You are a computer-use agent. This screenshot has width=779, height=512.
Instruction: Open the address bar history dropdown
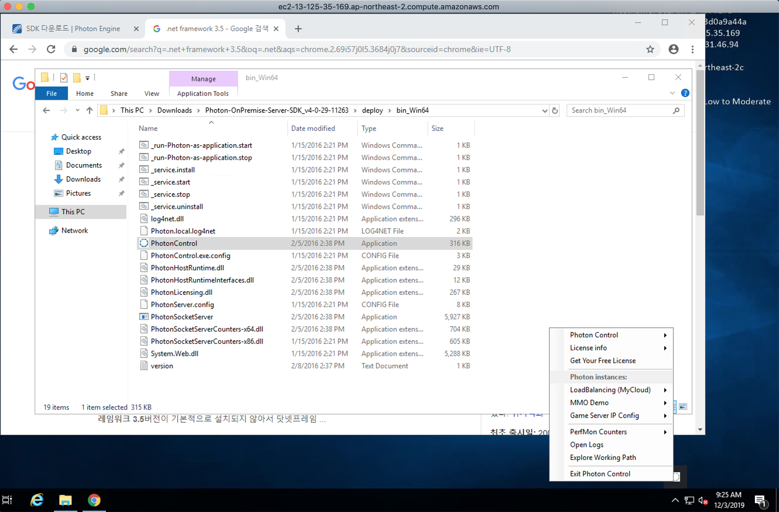(x=545, y=110)
